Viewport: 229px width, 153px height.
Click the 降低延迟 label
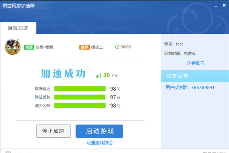click(42, 89)
